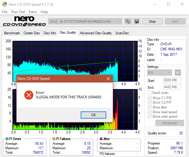Click the magenta Jitter color swatch
Screen dimensions: 189x157
[x=101, y=139]
